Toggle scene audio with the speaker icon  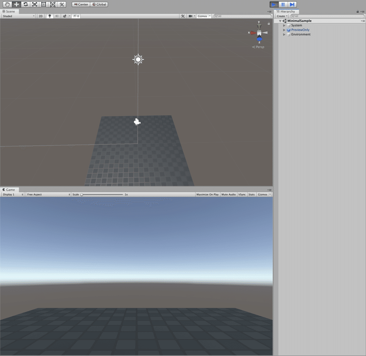[57, 16]
